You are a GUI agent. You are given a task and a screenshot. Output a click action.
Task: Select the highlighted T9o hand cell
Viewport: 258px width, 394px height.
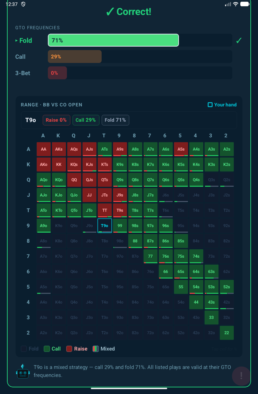pyautogui.click(x=105, y=226)
